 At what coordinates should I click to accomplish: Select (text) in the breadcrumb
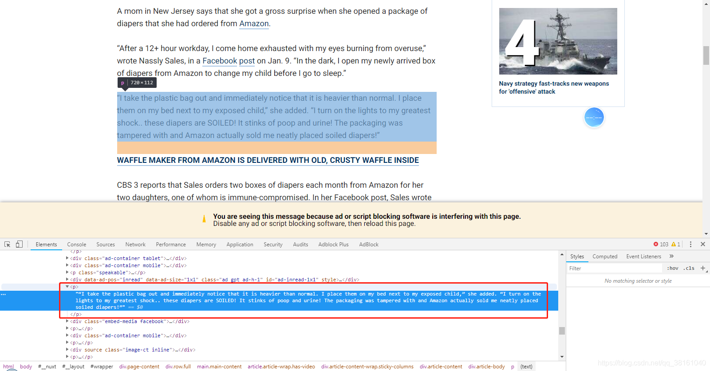(526, 367)
